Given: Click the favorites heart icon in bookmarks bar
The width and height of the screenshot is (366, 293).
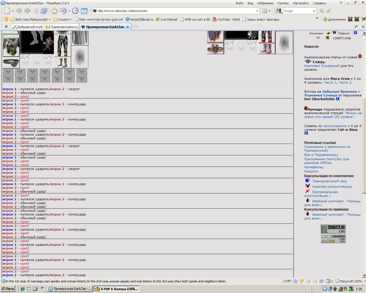Looking at the screenshot, I should [x=5, y=19].
